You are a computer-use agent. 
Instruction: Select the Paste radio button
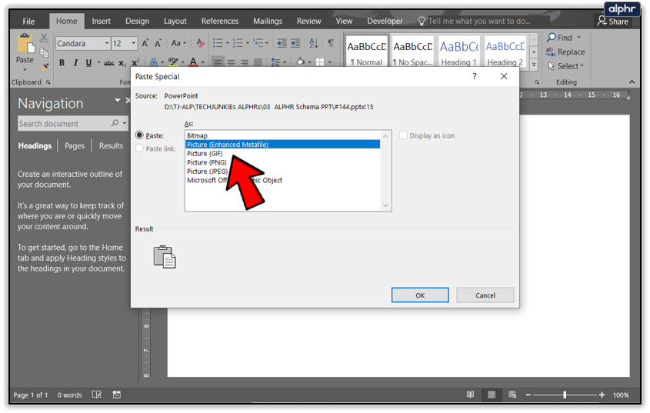coord(140,135)
